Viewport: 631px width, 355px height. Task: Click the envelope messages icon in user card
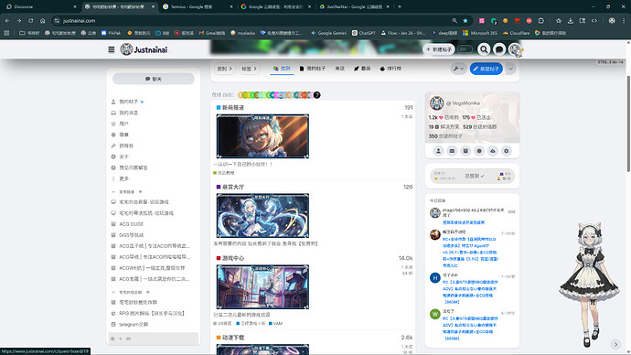(452, 151)
